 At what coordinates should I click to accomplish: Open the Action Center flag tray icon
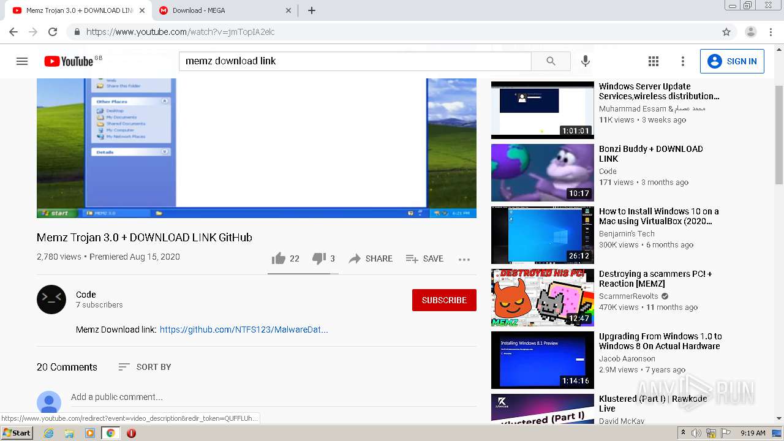point(726,433)
